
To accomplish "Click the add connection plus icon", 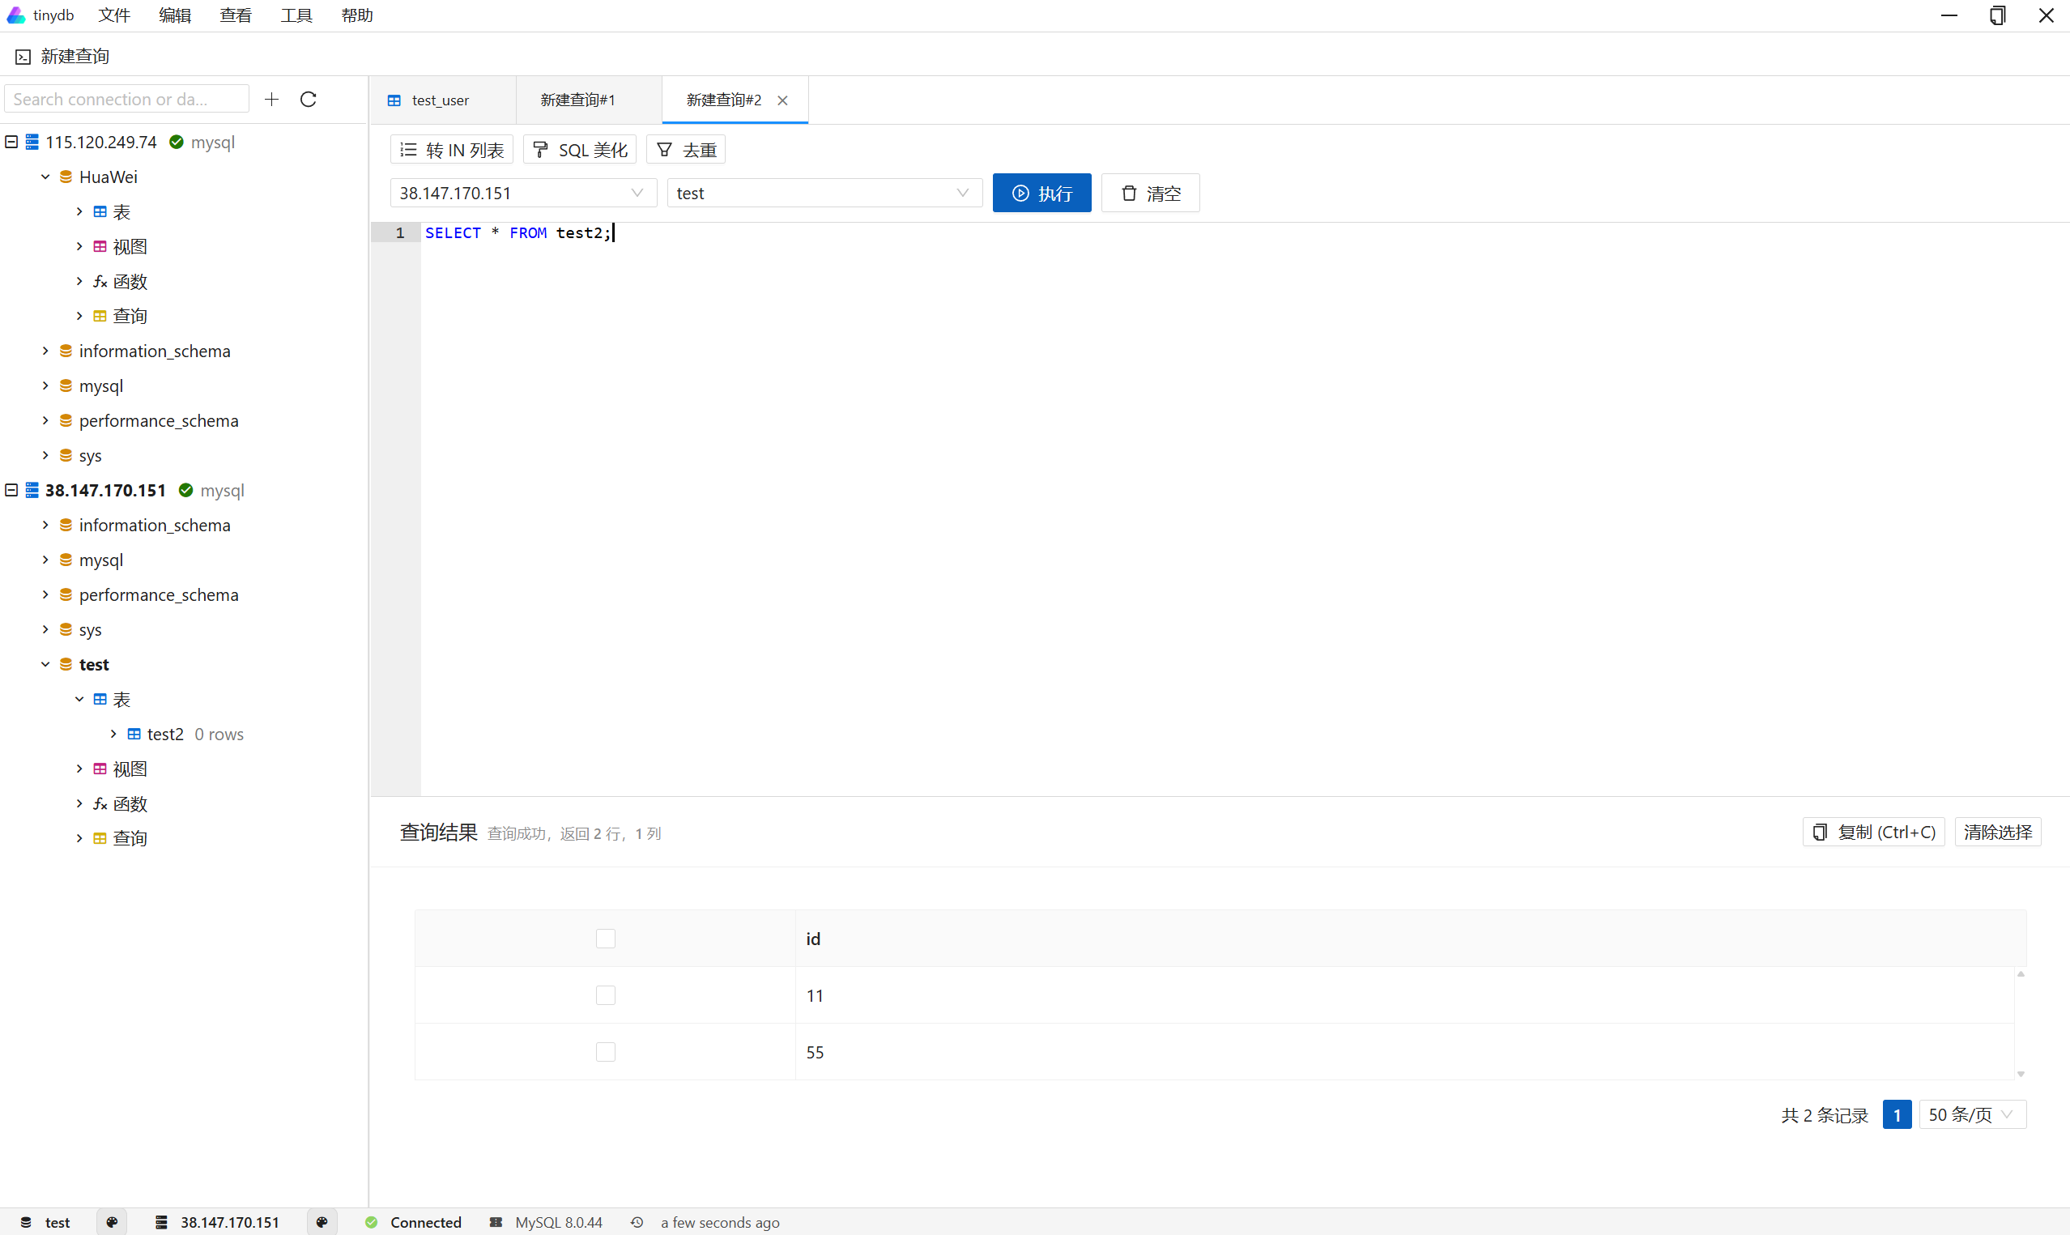I will pos(271,99).
